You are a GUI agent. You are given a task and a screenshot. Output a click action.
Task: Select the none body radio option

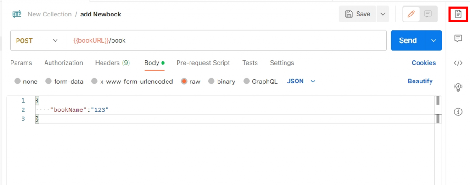tap(17, 82)
